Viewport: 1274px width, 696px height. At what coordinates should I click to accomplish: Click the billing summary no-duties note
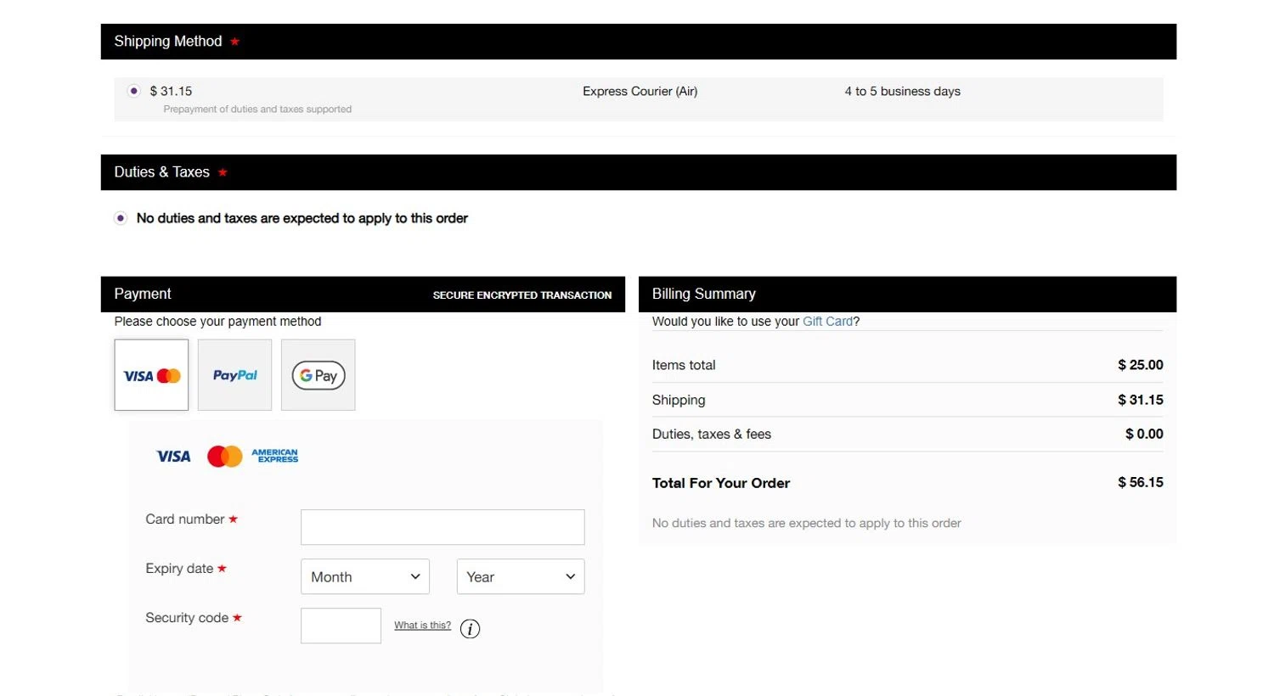point(807,523)
